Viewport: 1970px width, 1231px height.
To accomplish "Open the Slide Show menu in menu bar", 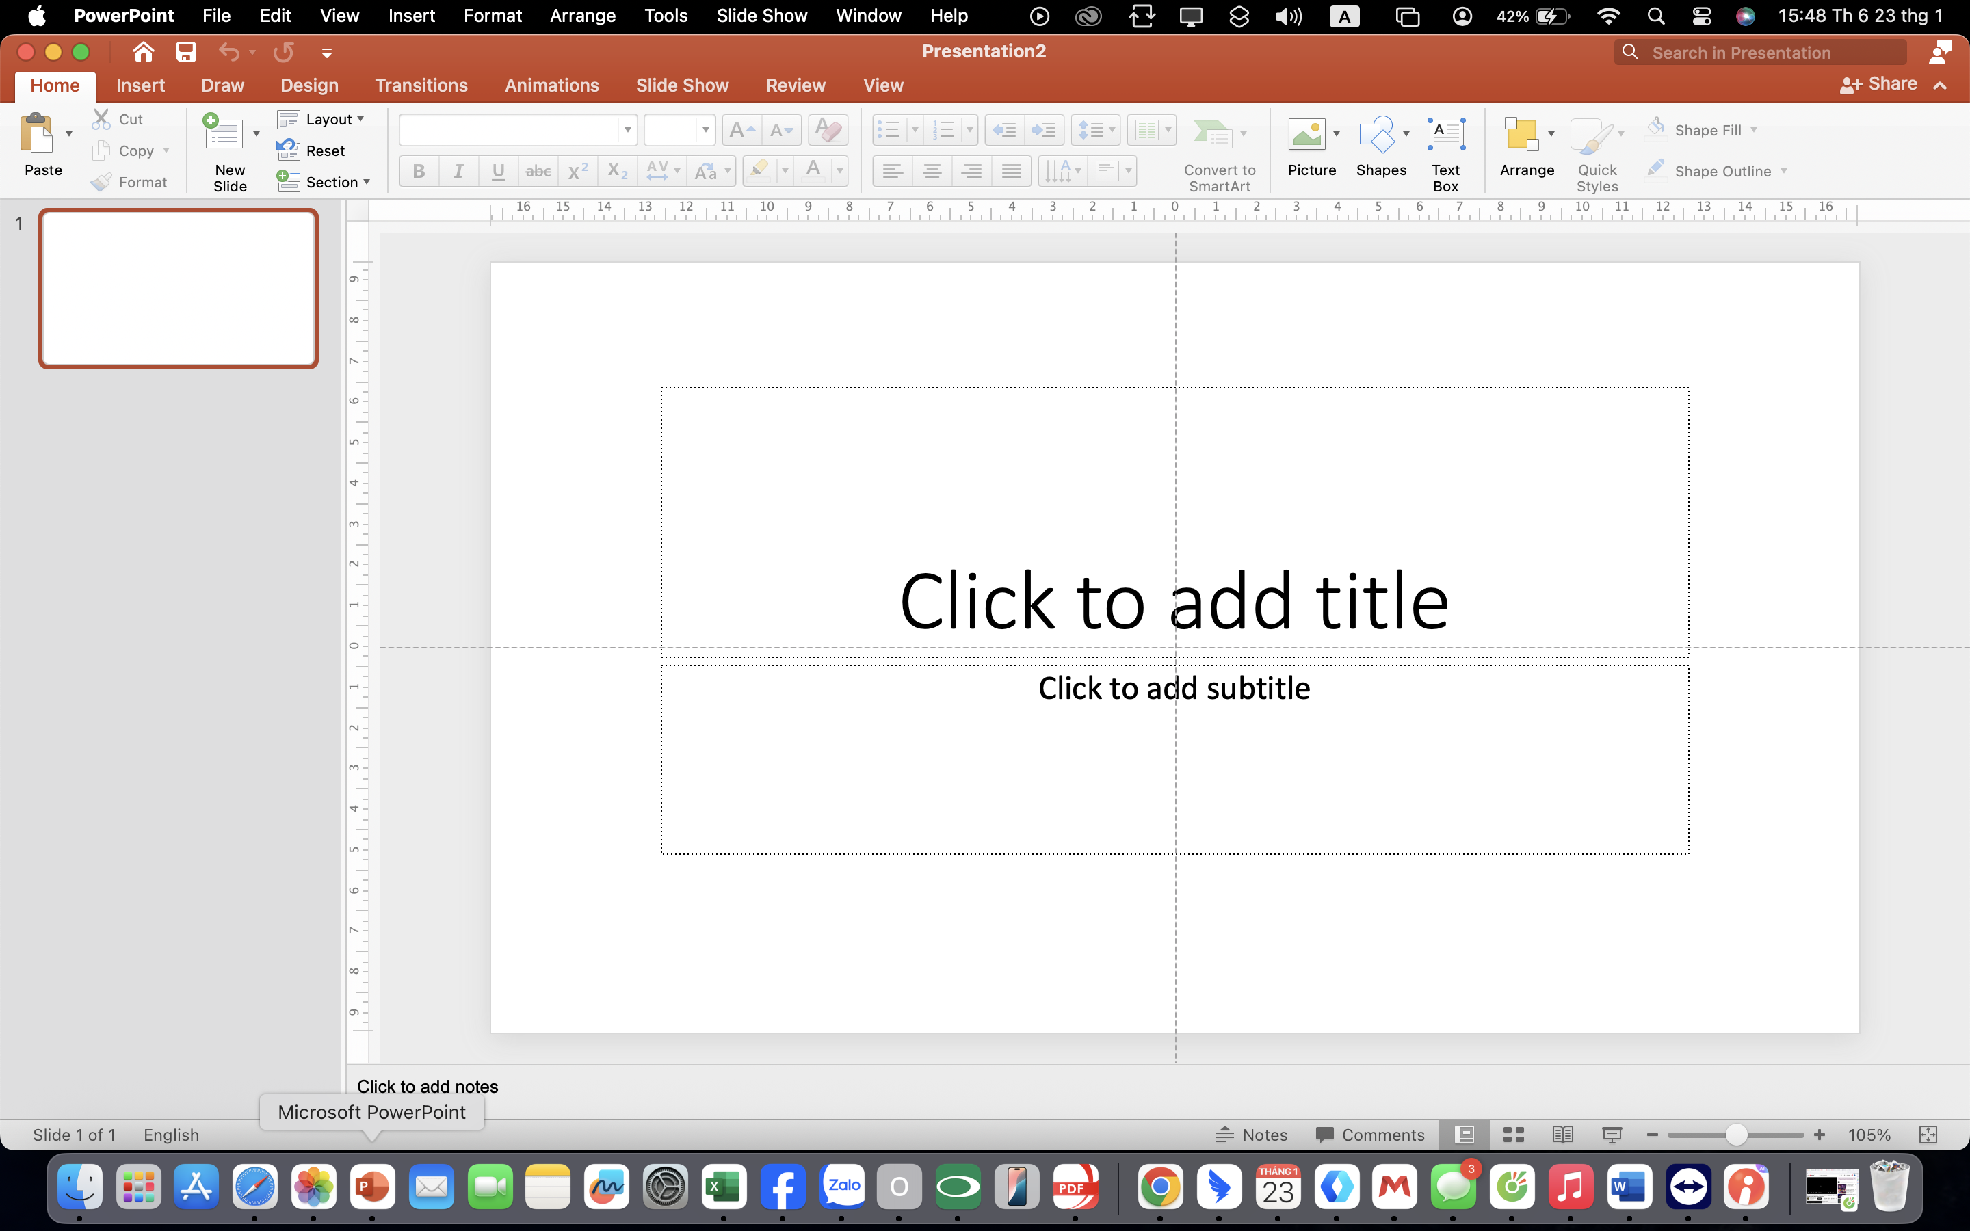I will pos(761,16).
